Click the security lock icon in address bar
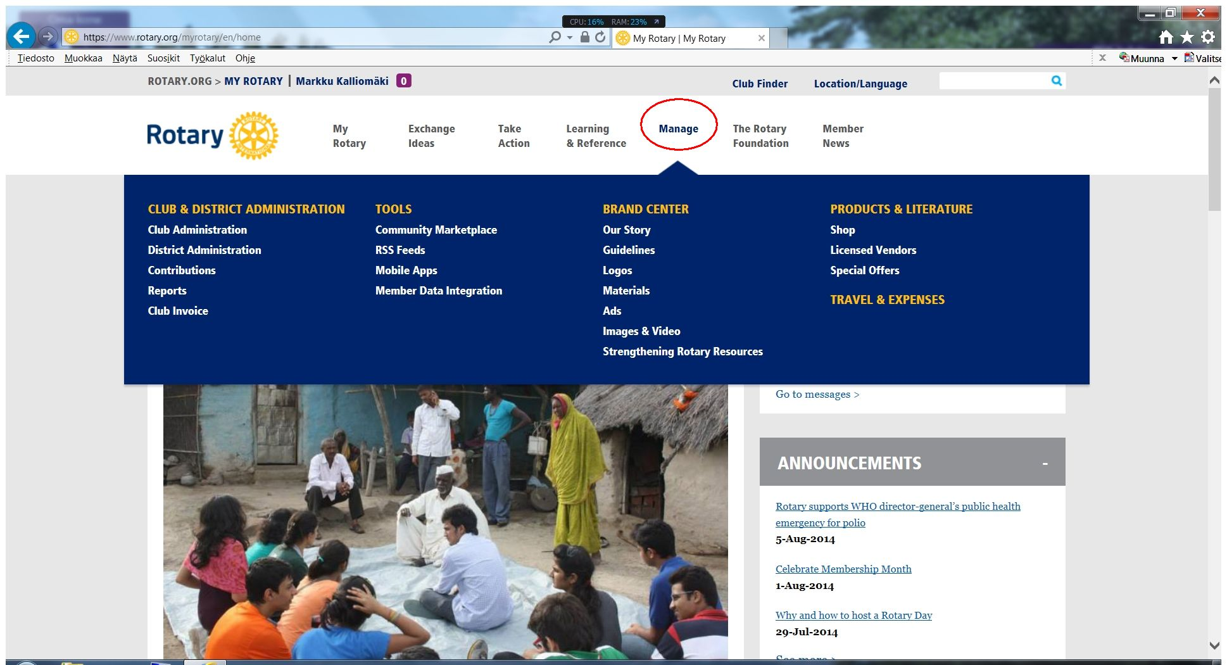Screen dimensions: 1227x665 click(x=585, y=37)
